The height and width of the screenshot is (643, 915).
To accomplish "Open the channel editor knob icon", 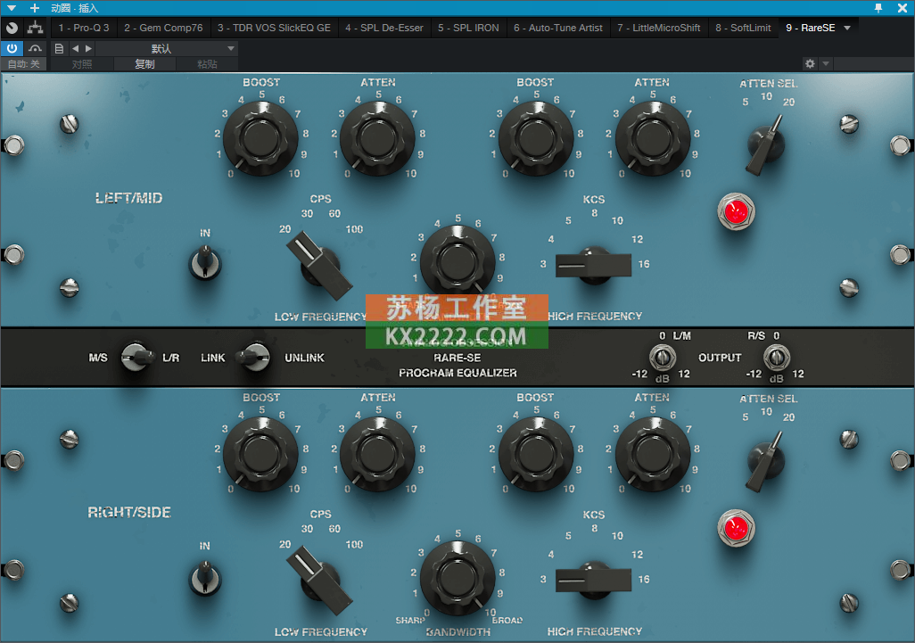I will pyautogui.click(x=12, y=28).
